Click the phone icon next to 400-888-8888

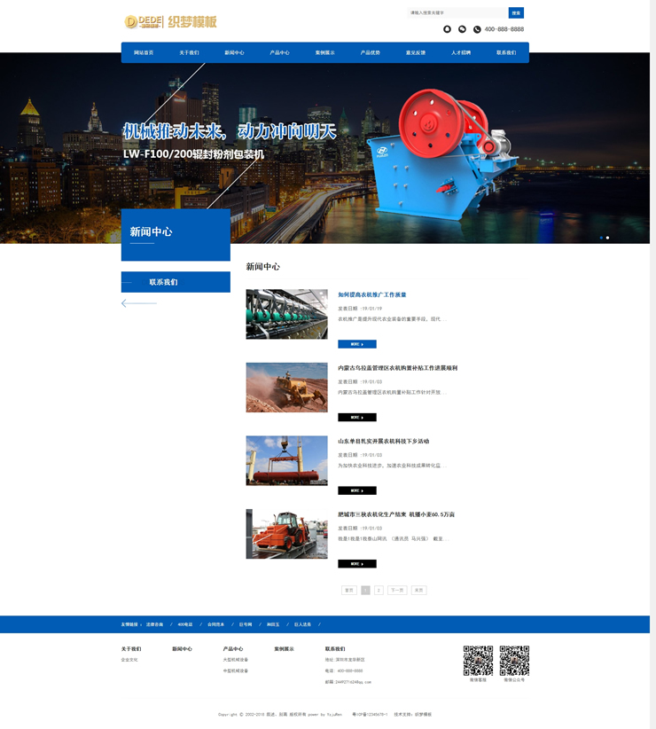(477, 29)
